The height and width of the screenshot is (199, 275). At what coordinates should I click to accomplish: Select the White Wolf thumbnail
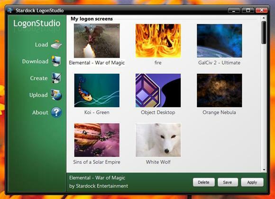pos(158,140)
